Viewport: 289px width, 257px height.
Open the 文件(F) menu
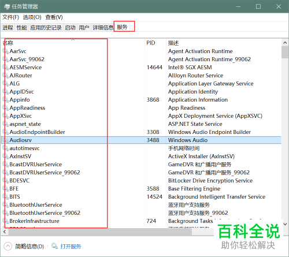point(10,17)
